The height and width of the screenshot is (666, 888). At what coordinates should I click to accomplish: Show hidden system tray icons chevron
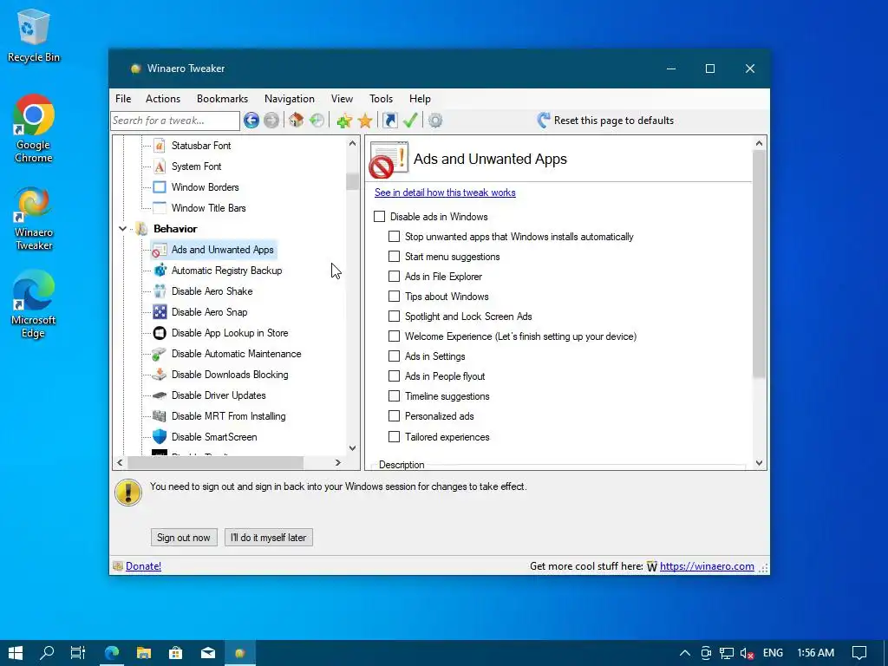pyautogui.click(x=685, y=653)
